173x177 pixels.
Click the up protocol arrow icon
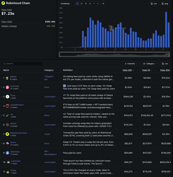8,115
